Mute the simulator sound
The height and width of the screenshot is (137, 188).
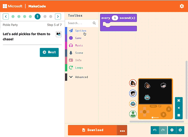(179, 108)
